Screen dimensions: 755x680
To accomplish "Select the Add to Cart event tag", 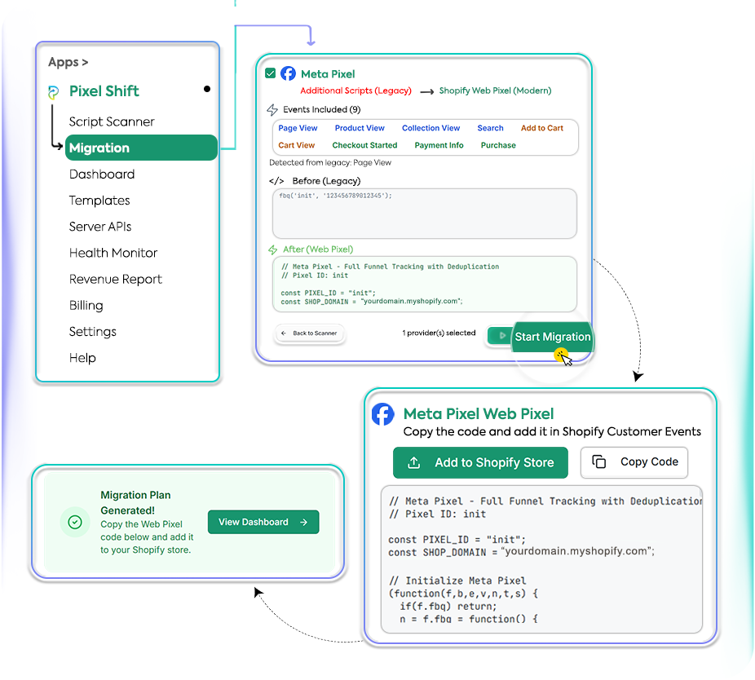I will click(542, 128).
